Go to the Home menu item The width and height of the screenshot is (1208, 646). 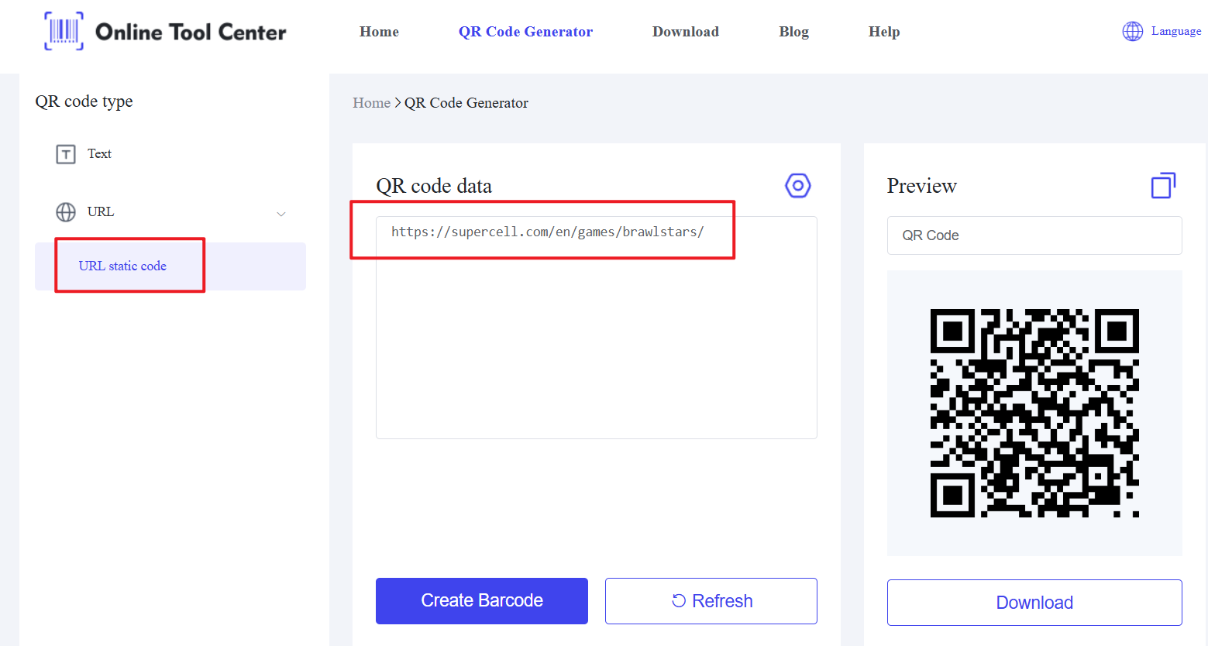(379, 32)
